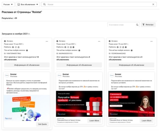The image size is (161, 131).
Task: Click Roistat page name in gift box ad
Action: pos(66,74)
